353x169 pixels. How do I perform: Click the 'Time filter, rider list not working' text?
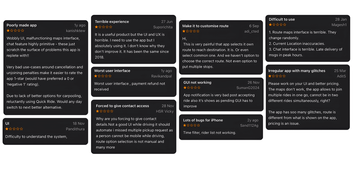(210, 133)
